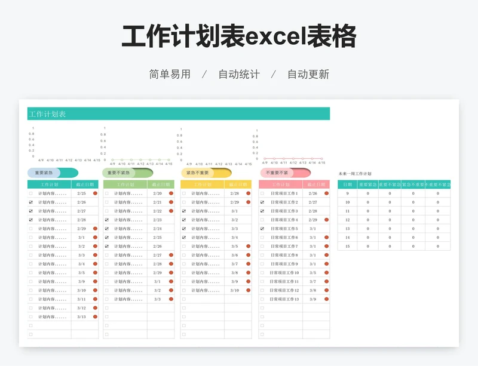
Task: Select the blue 重要紧急 pill label
Action: tap(44, 173)
